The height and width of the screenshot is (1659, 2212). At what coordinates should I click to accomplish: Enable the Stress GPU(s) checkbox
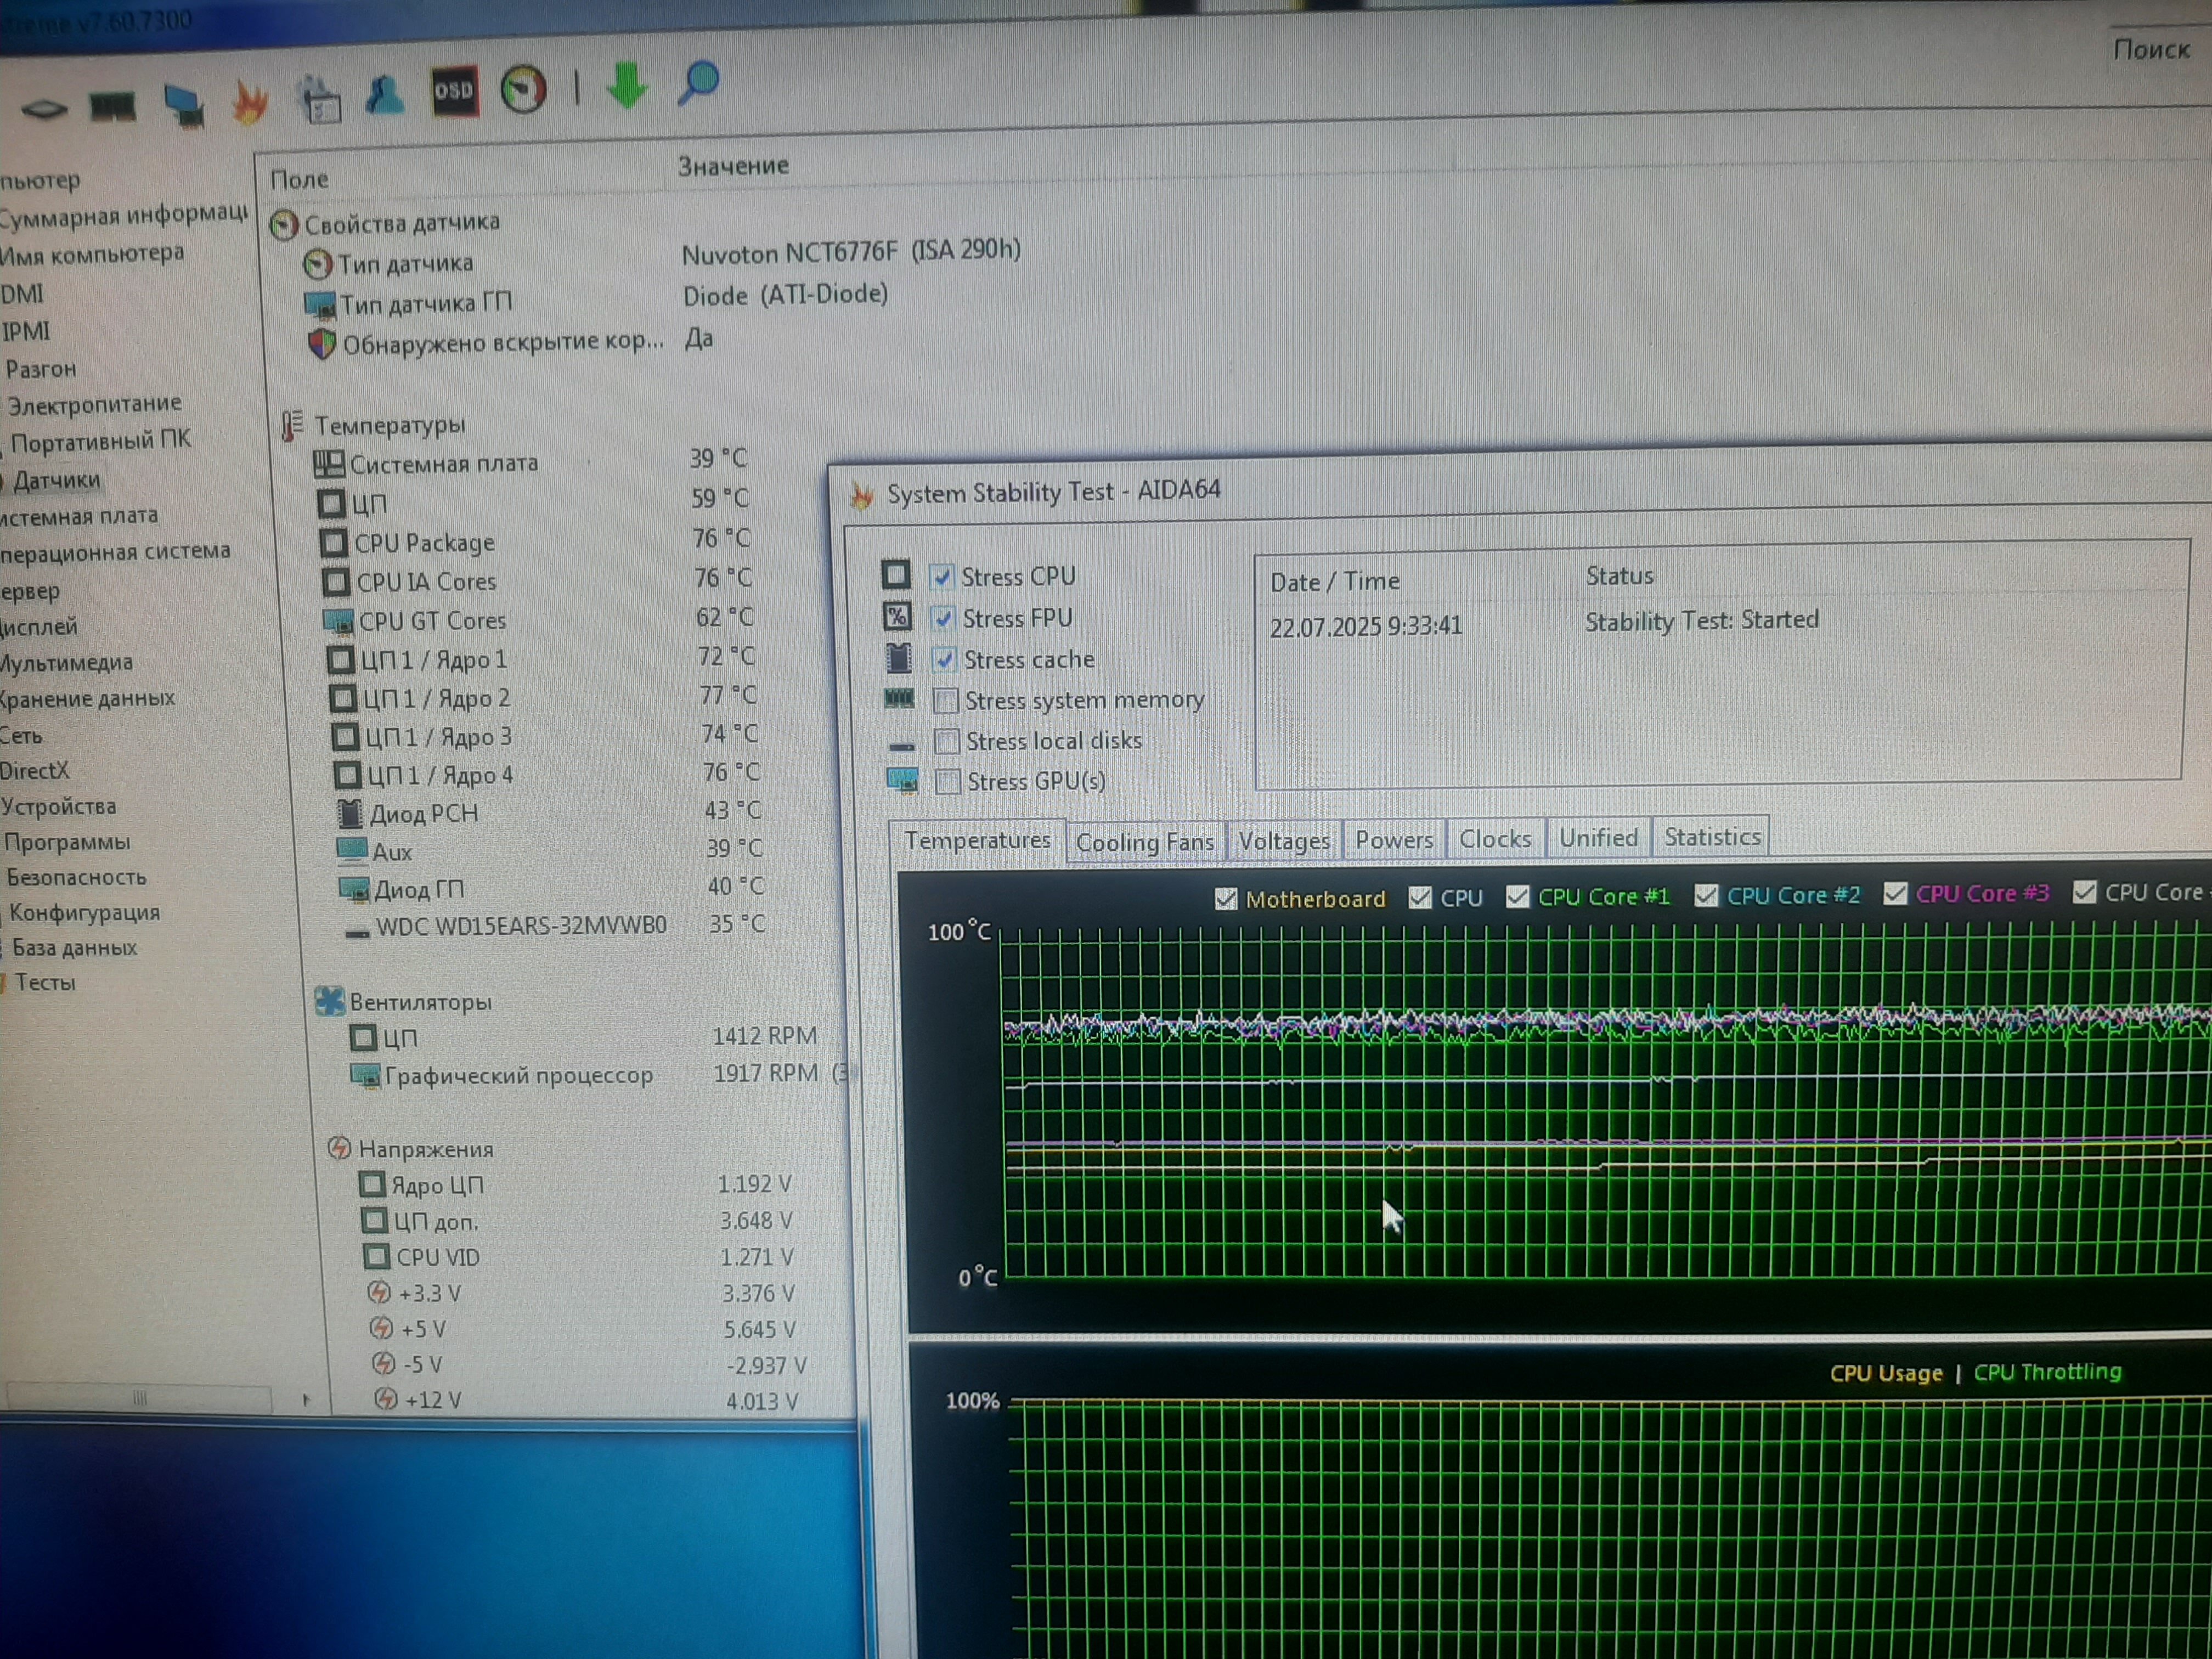(947, 782)
